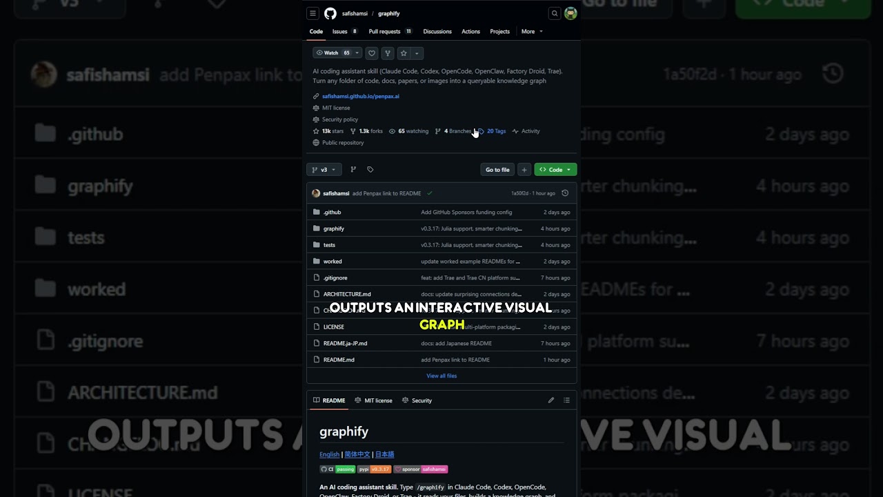Screen dimensions: 883x497
Task: Click the pypi v0.3.17 badge
Action: click(374, 469)
